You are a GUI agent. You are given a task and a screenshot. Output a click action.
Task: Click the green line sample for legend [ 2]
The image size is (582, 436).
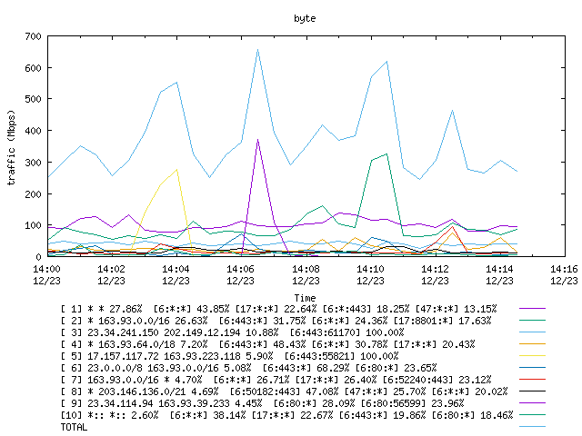pos(532,321)
